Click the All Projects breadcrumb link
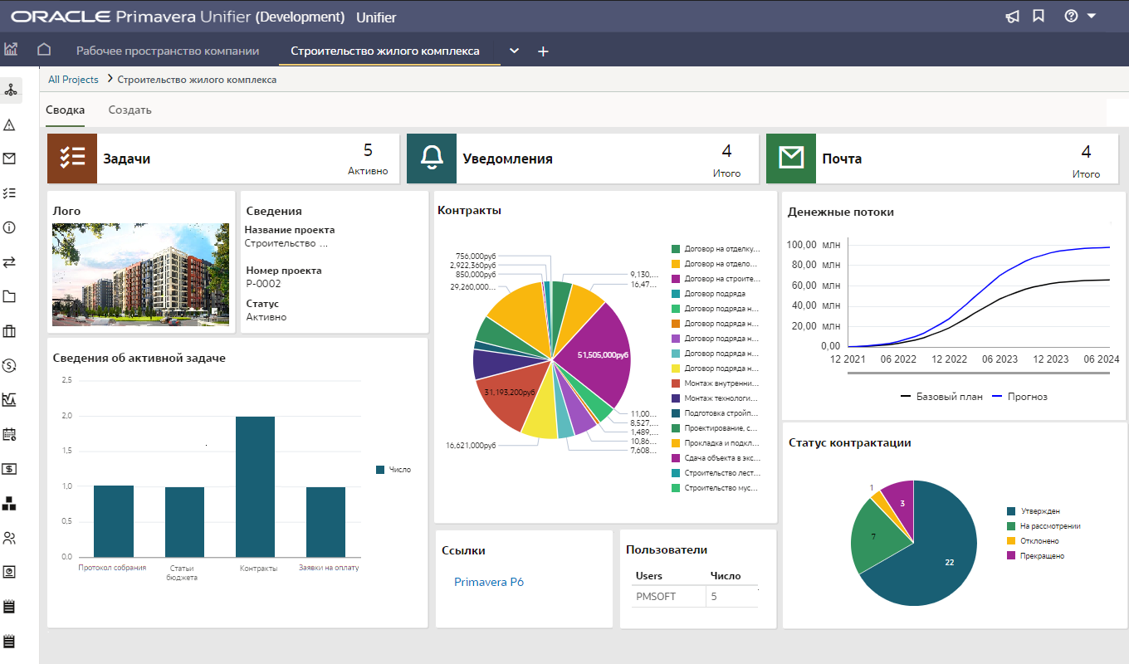Screen dimensions: 1129x664 tap(73, 80)
